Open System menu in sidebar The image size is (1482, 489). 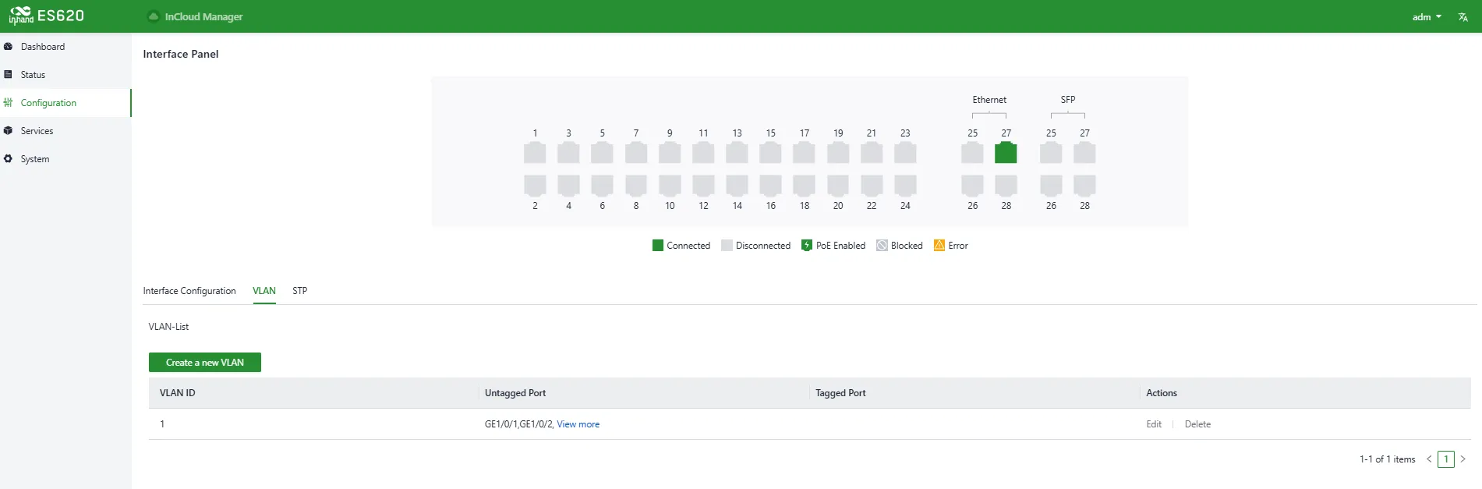coord(65,159)
